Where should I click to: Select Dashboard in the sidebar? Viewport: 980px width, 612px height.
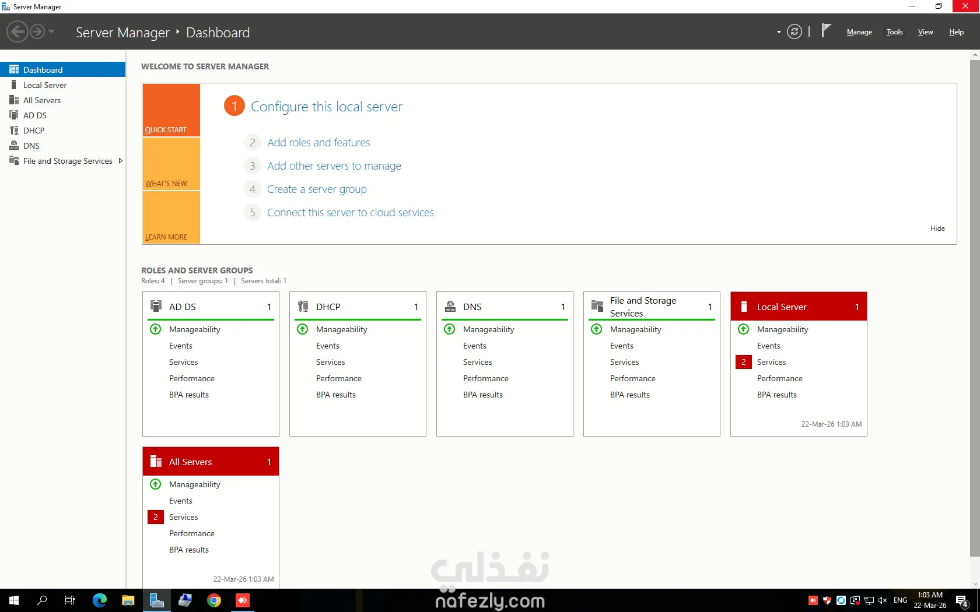pos(63,70)
